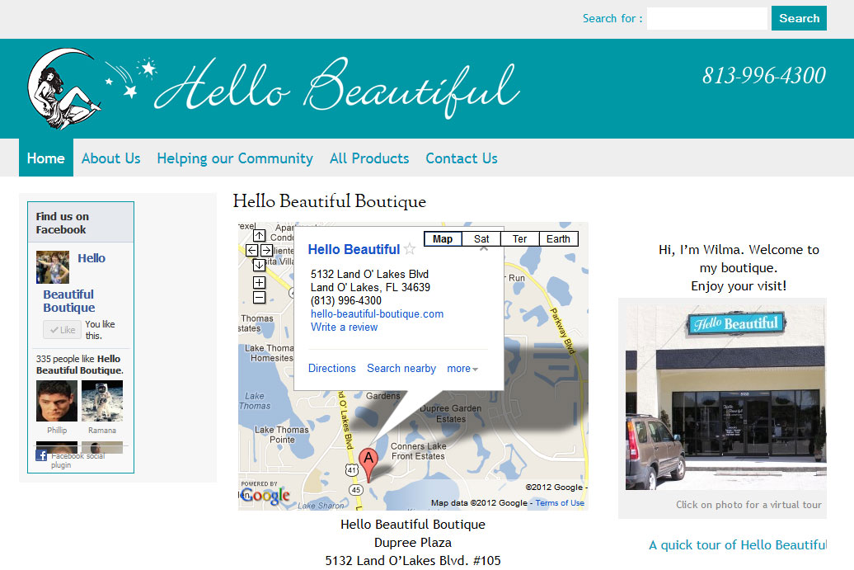Pan the map left with the arrow
Viewport: 854px width, 570px height.
click(251, 250)
